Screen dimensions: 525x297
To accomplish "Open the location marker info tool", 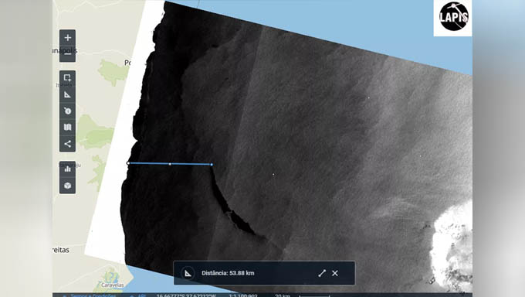I will 68,111.
